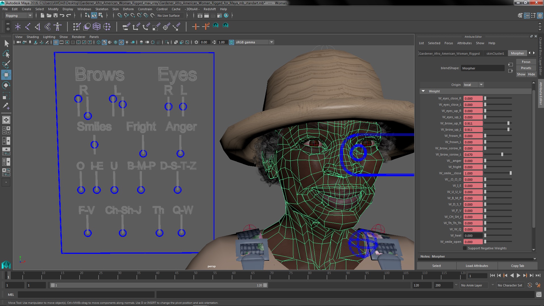Click the Hide button in Attribute Editor

(x=531, y=74)
